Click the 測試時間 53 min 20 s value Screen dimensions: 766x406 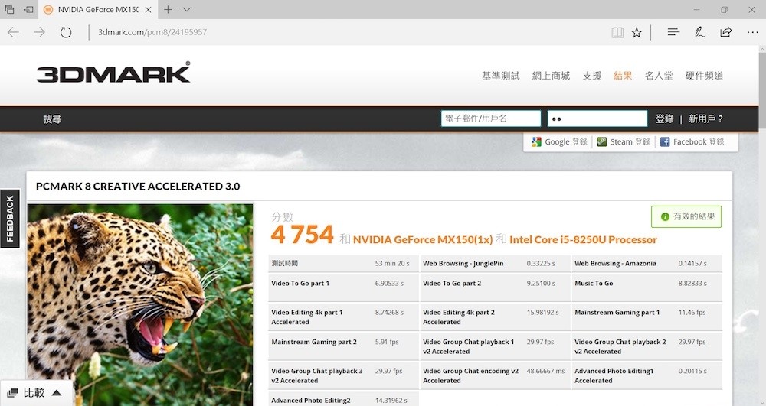(x=392, y=263)
